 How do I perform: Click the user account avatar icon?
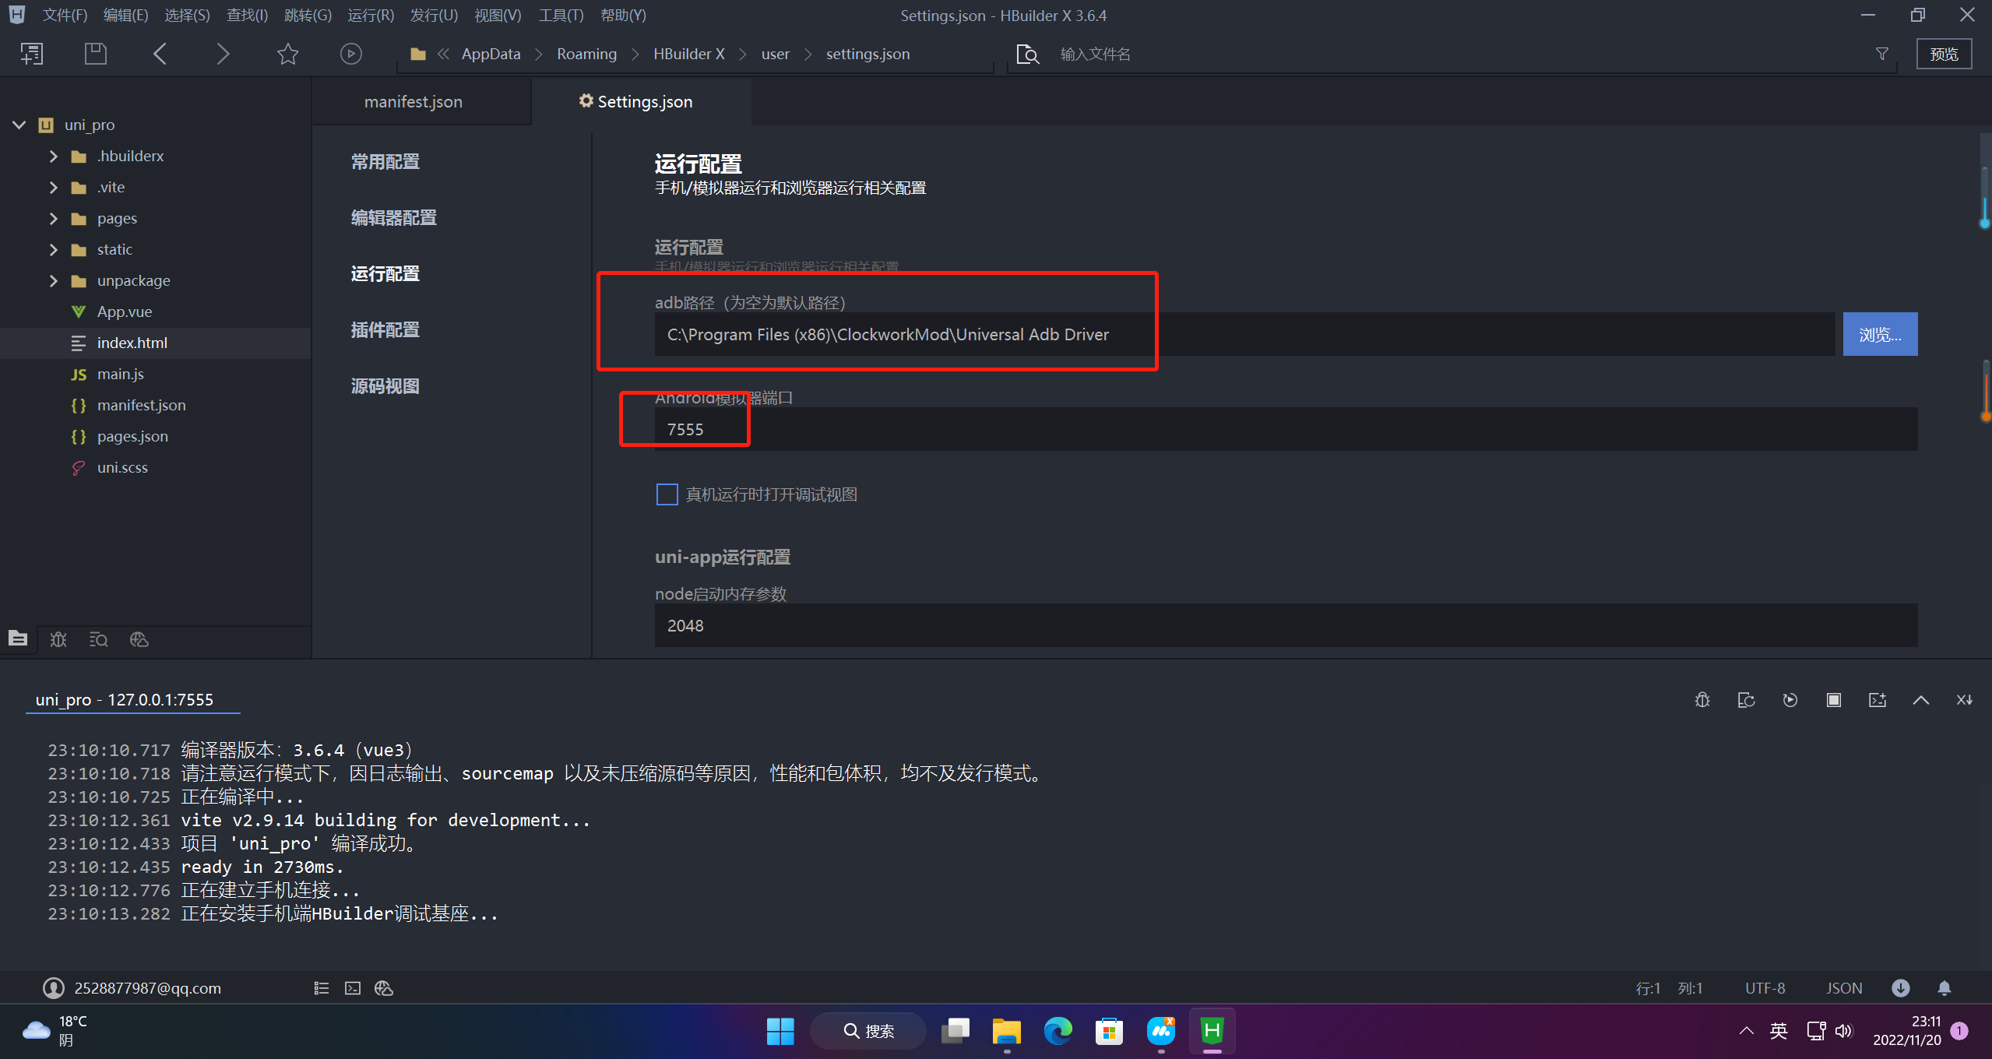[x=54, y=988]
